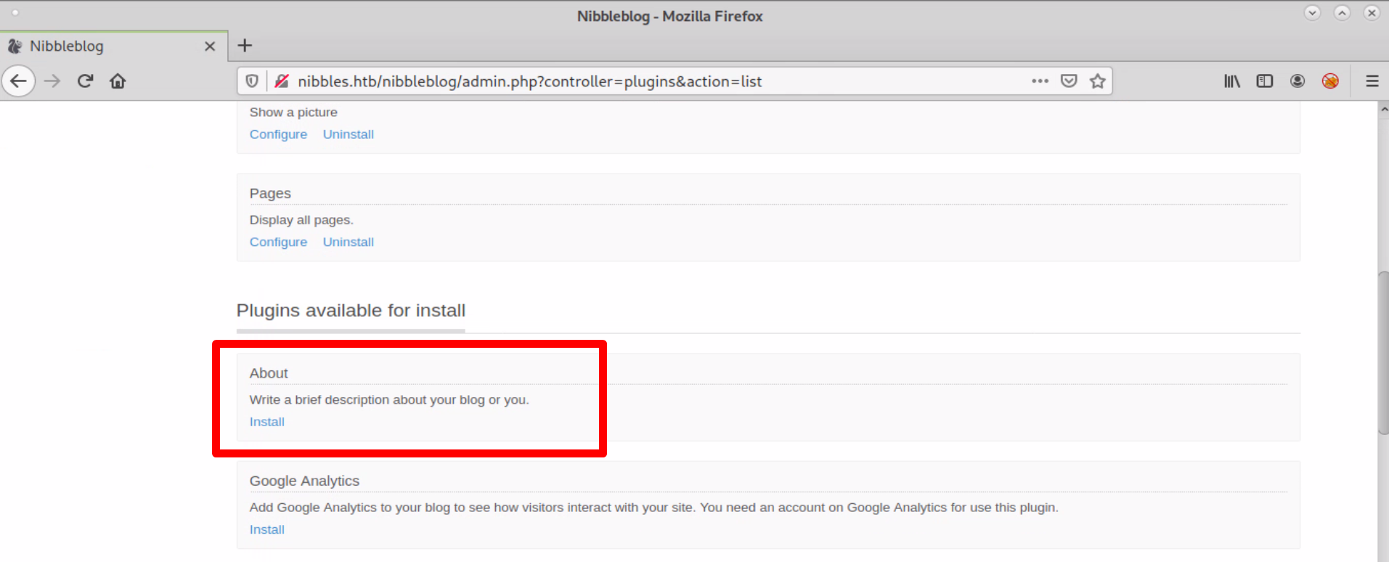1389x562 pixels.
Task: Close the Nibbleblog tab
Action: (210, 46)
